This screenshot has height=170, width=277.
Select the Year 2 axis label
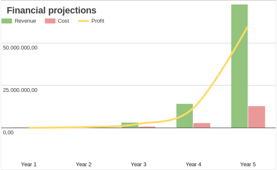tap(84, 164)
